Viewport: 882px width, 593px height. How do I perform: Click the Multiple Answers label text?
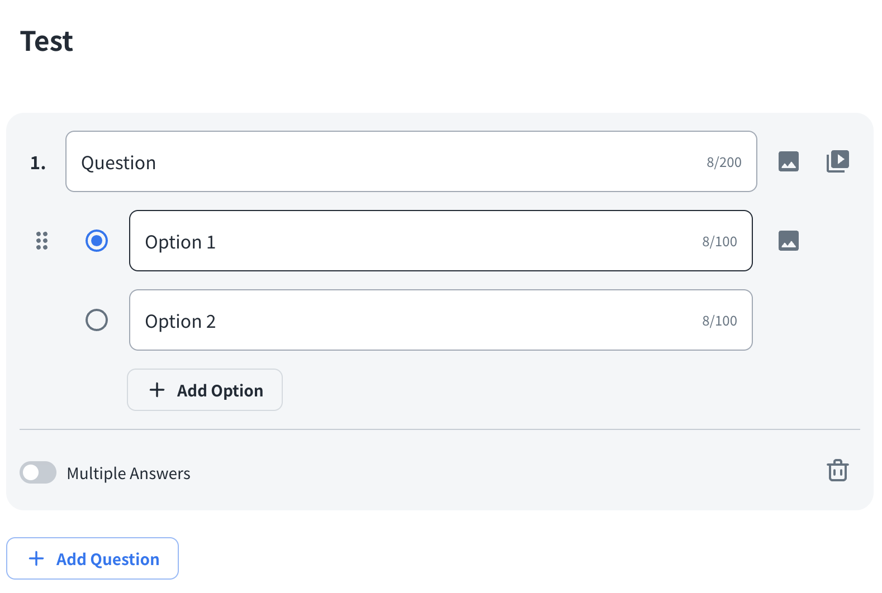(x=129, y=474)
